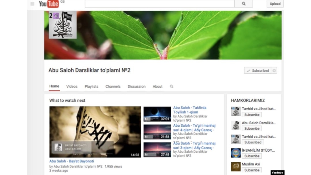Image resolution: width=311 pixels, height=175 pixels.
Task: Toggle Subscribed for second Tavhid va Jihod channel
Action: [253, 142]
